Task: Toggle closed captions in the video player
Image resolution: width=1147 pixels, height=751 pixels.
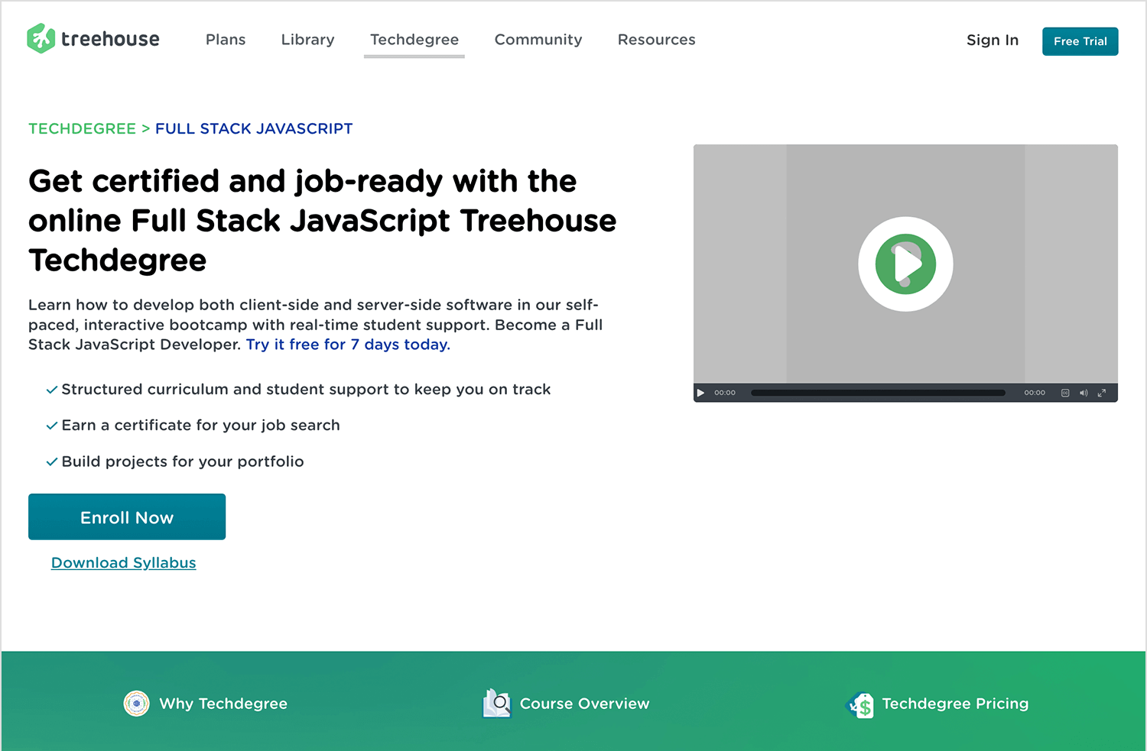Action: (x=1065, y=393)
